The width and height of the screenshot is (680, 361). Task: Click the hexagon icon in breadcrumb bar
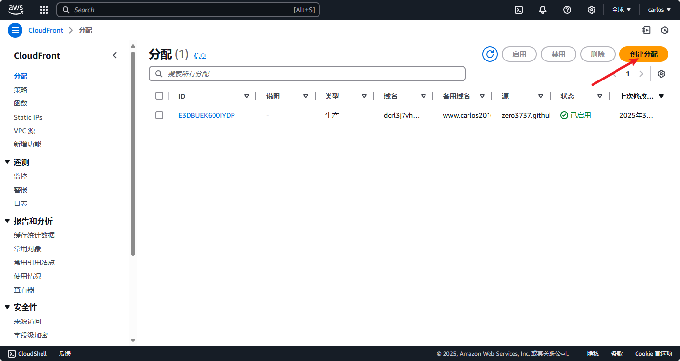tap(665, 30)
